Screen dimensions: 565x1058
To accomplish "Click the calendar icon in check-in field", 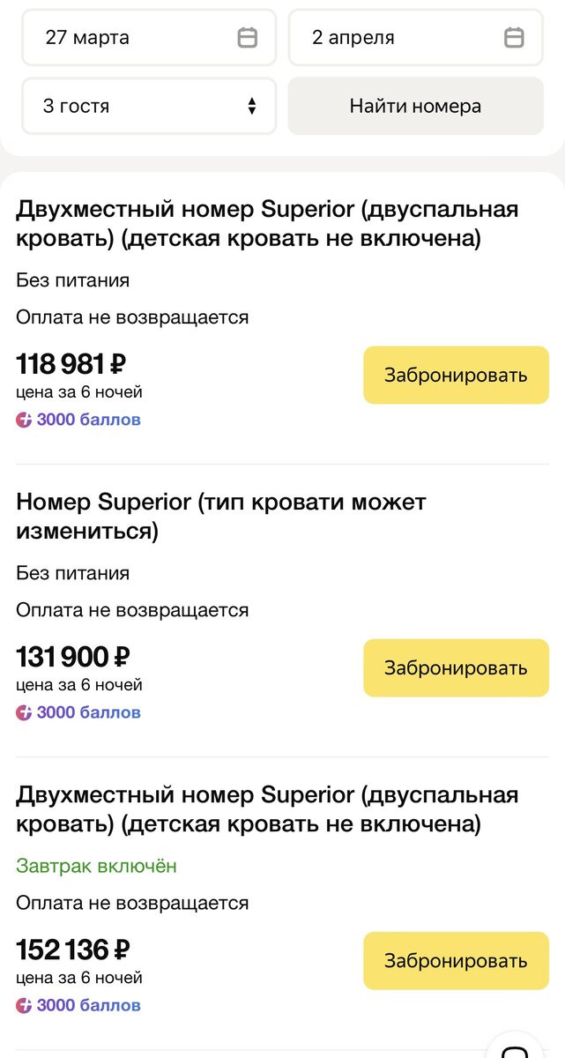I will coord(249,37).
